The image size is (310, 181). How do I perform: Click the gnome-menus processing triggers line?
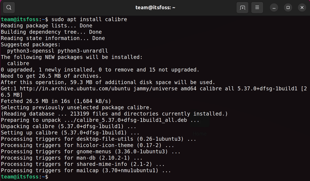coord(91,152)
